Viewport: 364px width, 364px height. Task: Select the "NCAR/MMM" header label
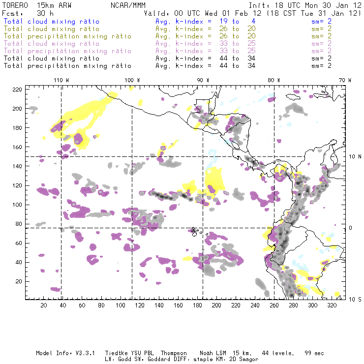128,5
